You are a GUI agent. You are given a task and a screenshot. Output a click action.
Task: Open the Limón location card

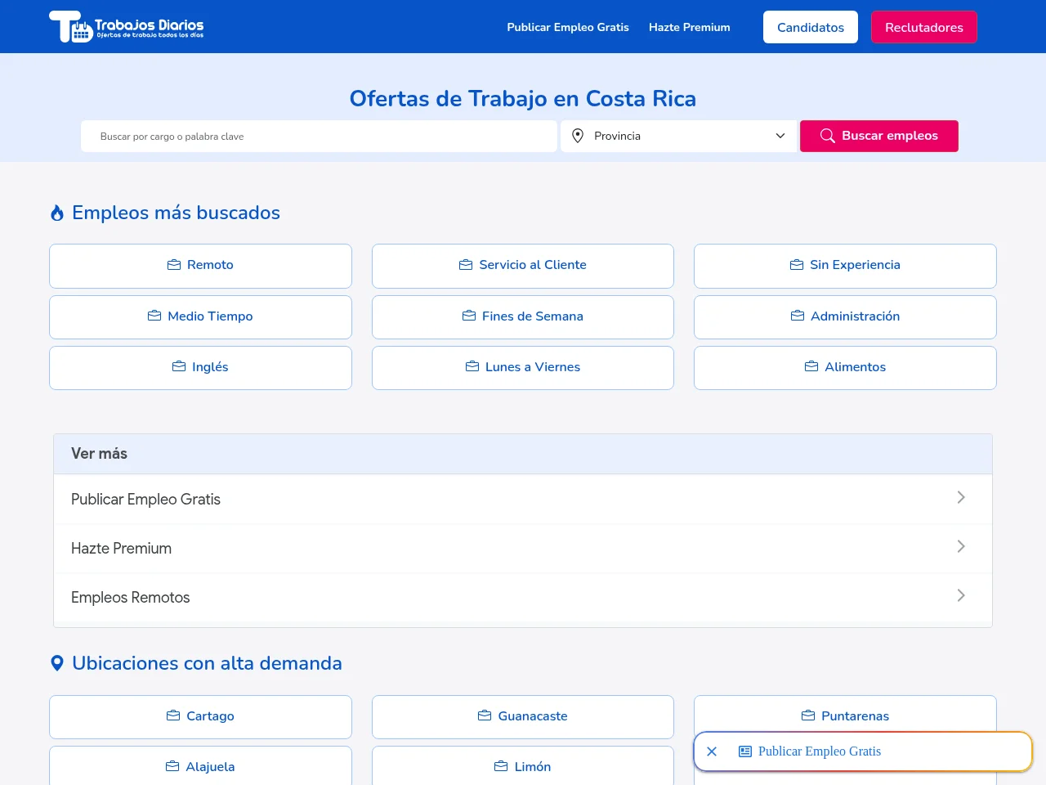tap(523, 766)
